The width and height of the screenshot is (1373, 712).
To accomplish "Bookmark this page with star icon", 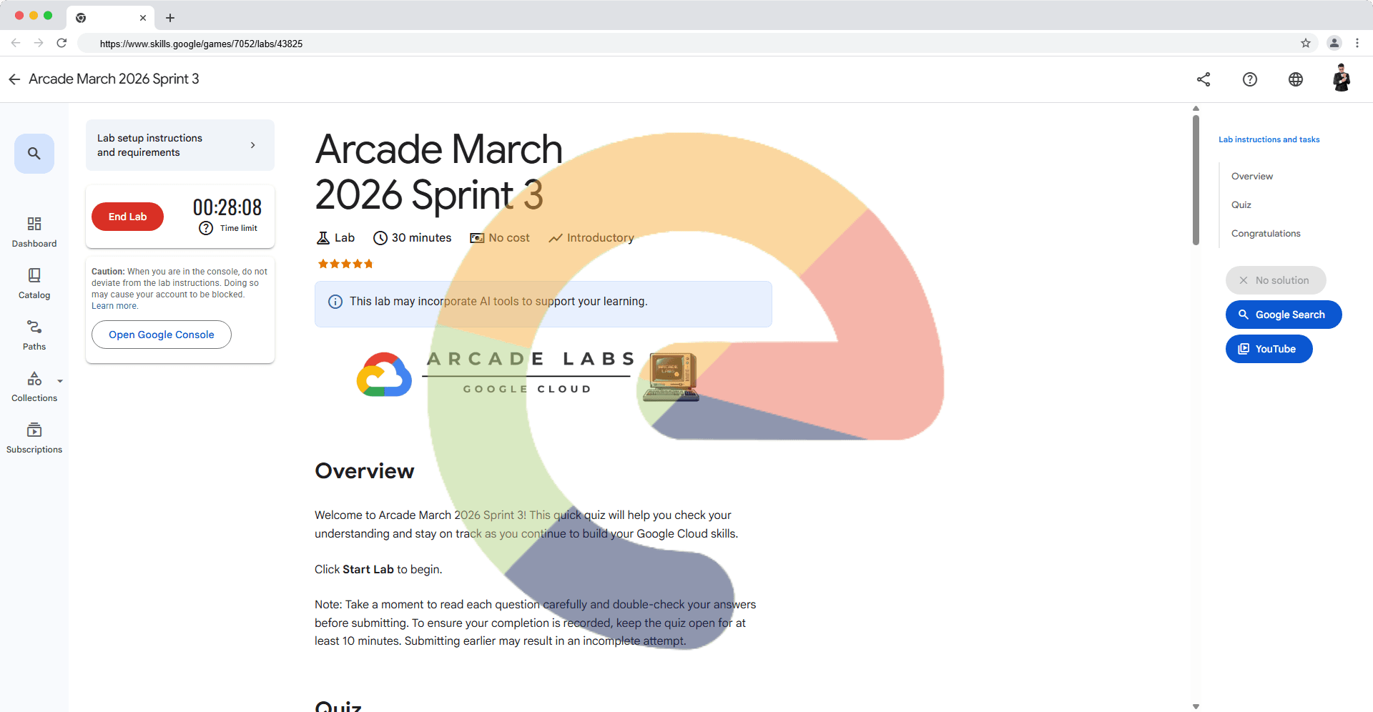I will (x=1306, y=43).
